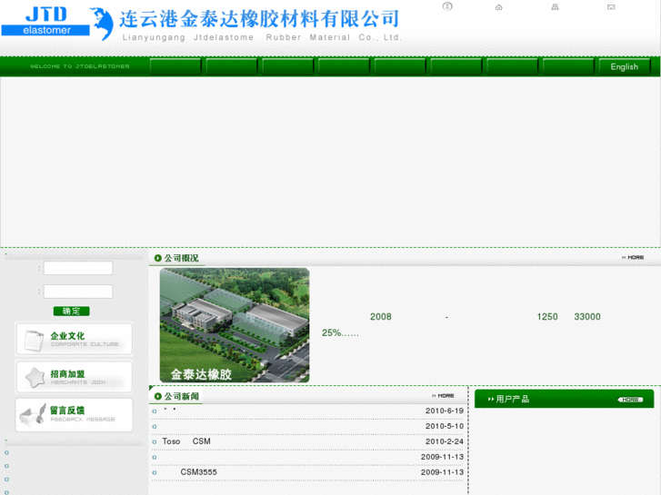Switch site language to English
The height and width of the screenshot is (495, 661).
[624, 66]
